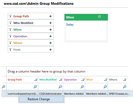The height and width of the screenshot is (104, 133).
Task: Open filter on Who Modified column header
Action: (61, 80)
